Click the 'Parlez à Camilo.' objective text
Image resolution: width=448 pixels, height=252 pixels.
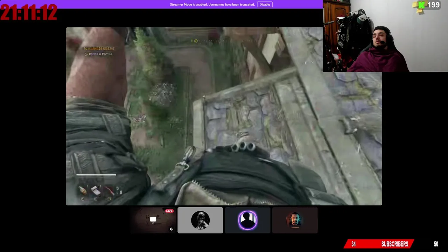(100, 54)
